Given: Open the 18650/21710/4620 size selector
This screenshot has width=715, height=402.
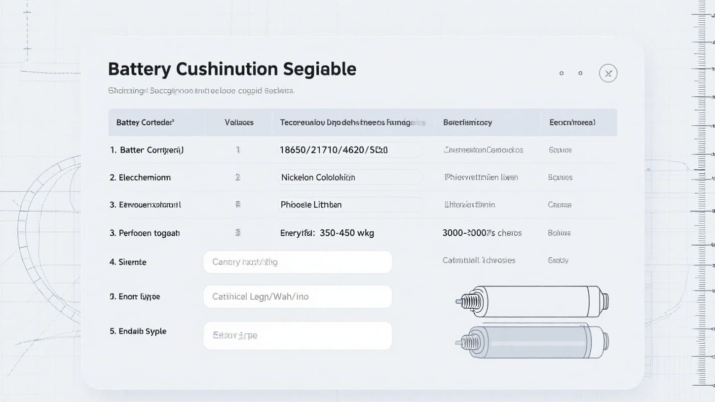Looking at the screenshot, I should [349, 150].
